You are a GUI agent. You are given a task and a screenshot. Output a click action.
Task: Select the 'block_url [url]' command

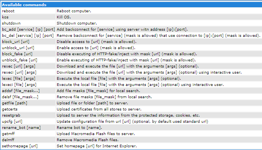(16, 42)
